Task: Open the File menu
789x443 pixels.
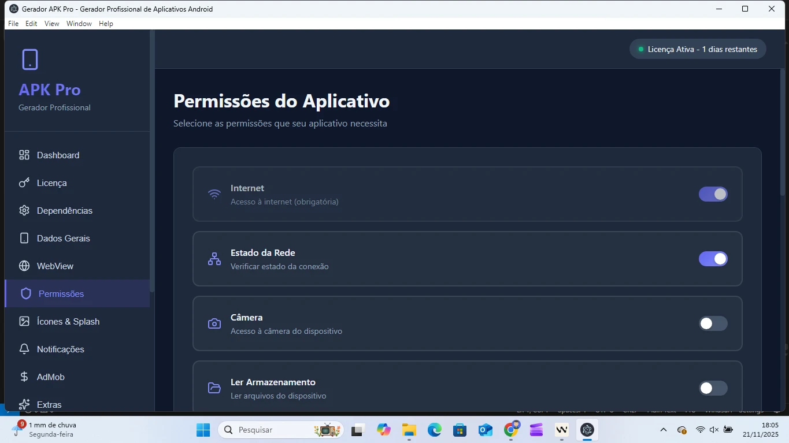Action: pos(13,24)
